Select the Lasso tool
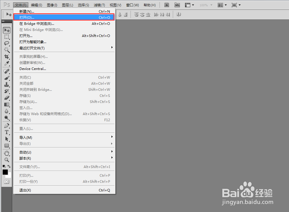Screen dimensions: 289x212 [x=7, y=43]
